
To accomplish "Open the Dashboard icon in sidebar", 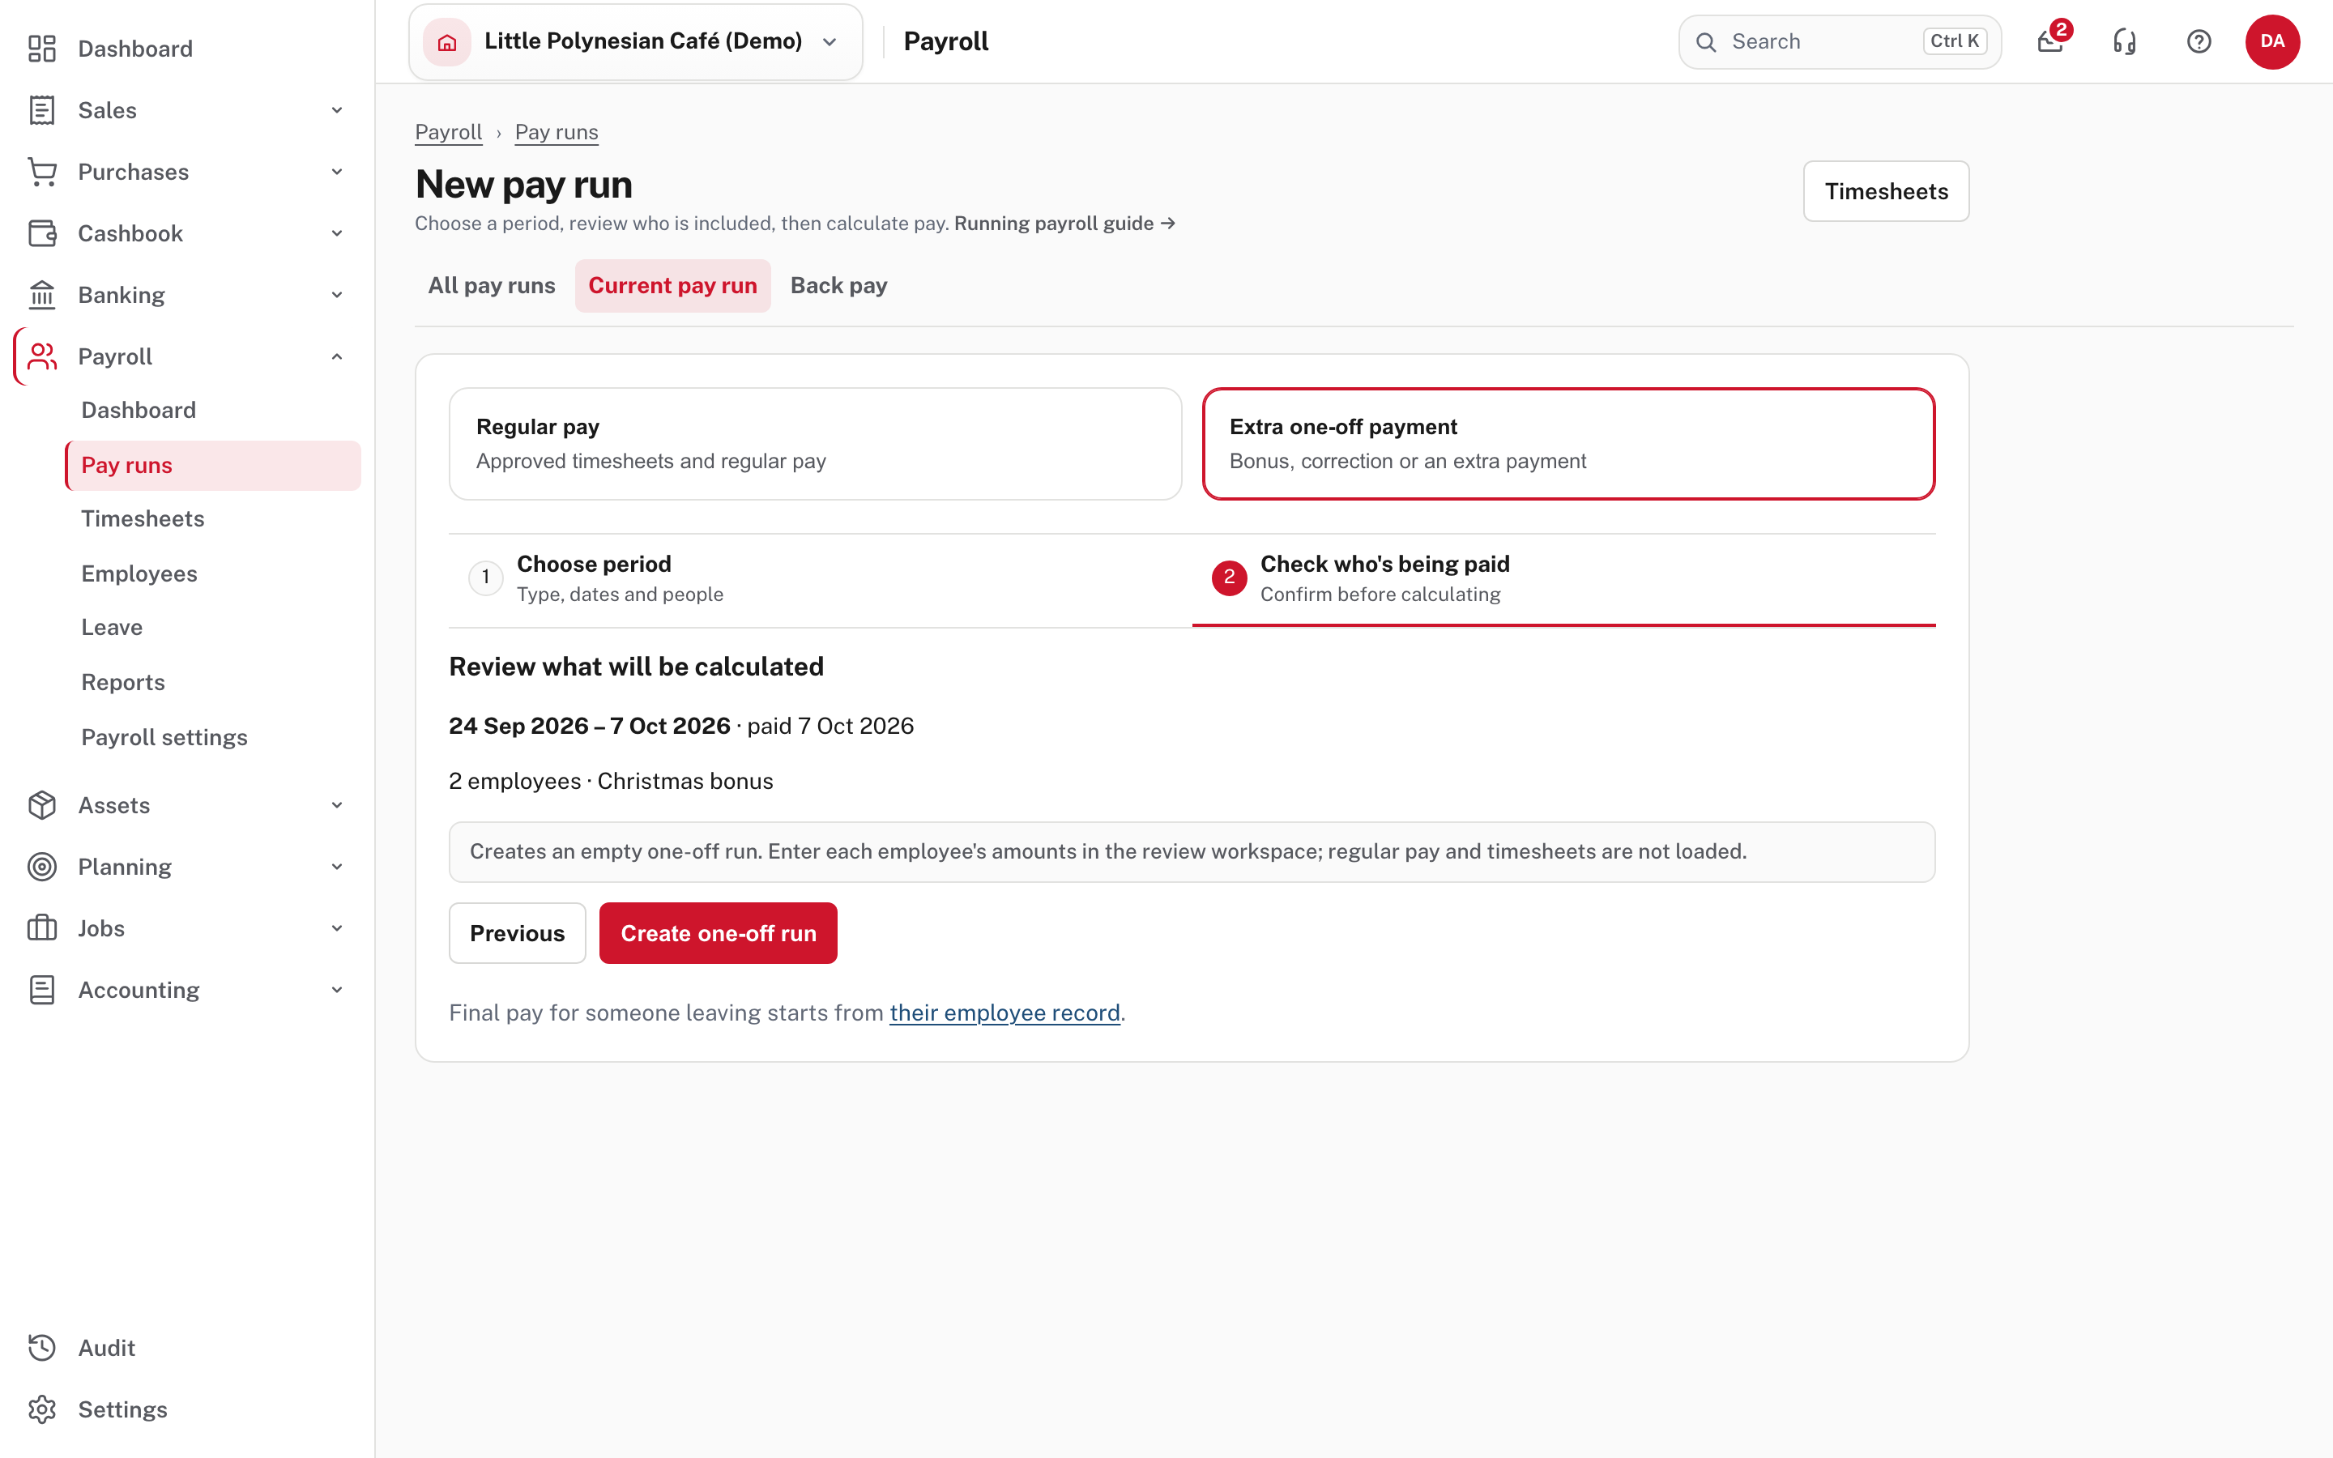I will 41,49.
